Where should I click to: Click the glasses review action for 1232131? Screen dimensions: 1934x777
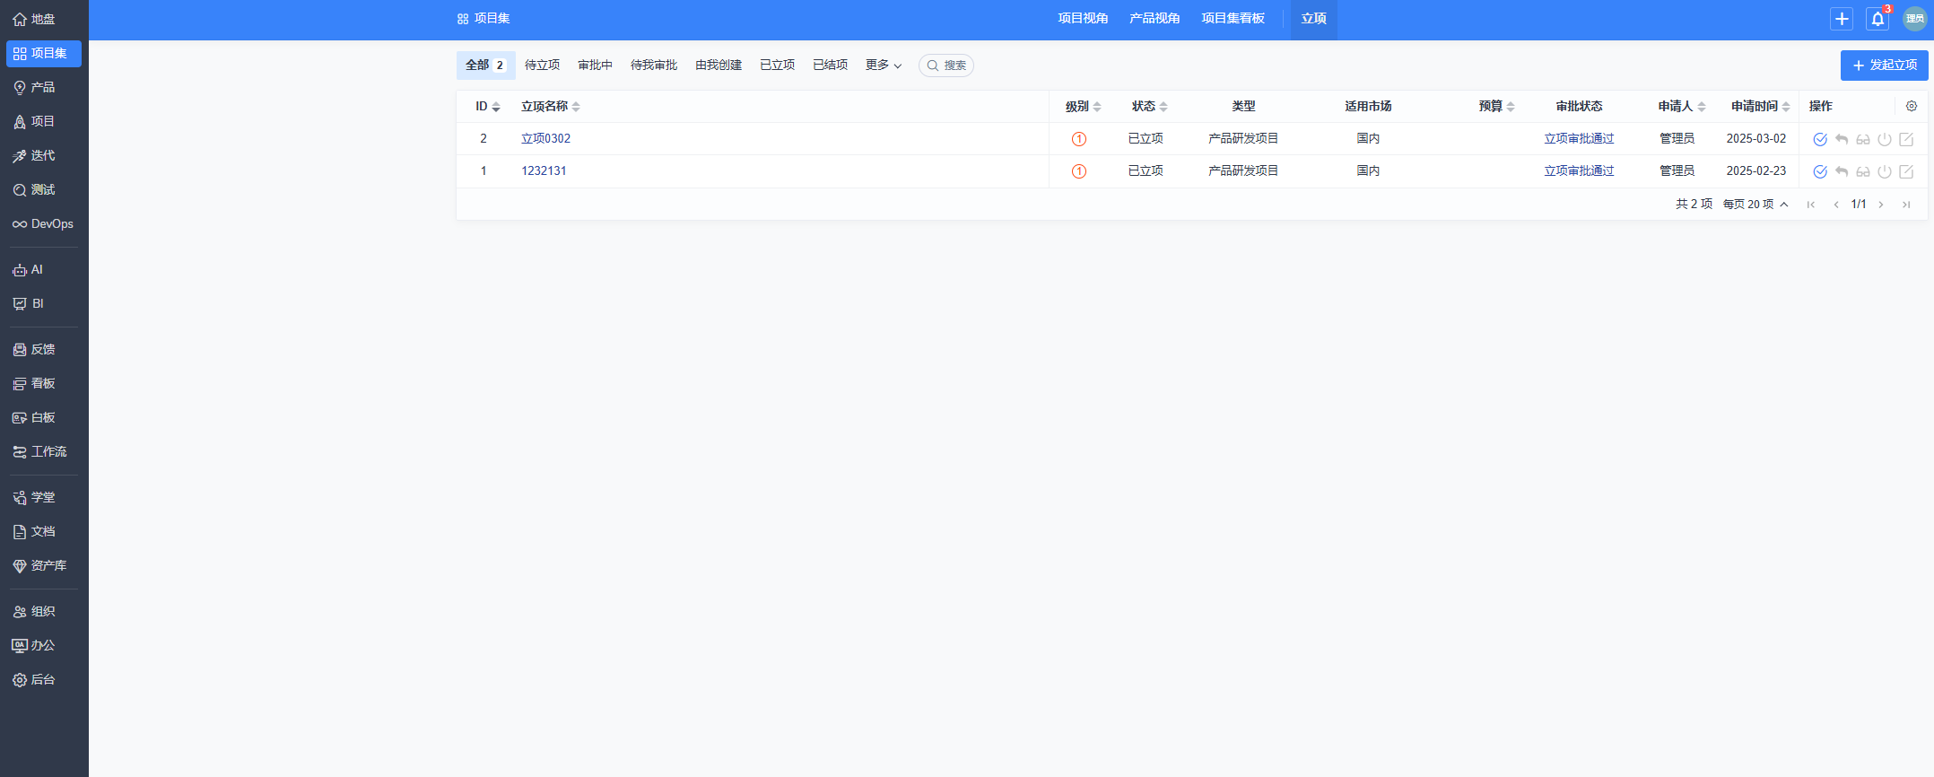pos(1863,171)
